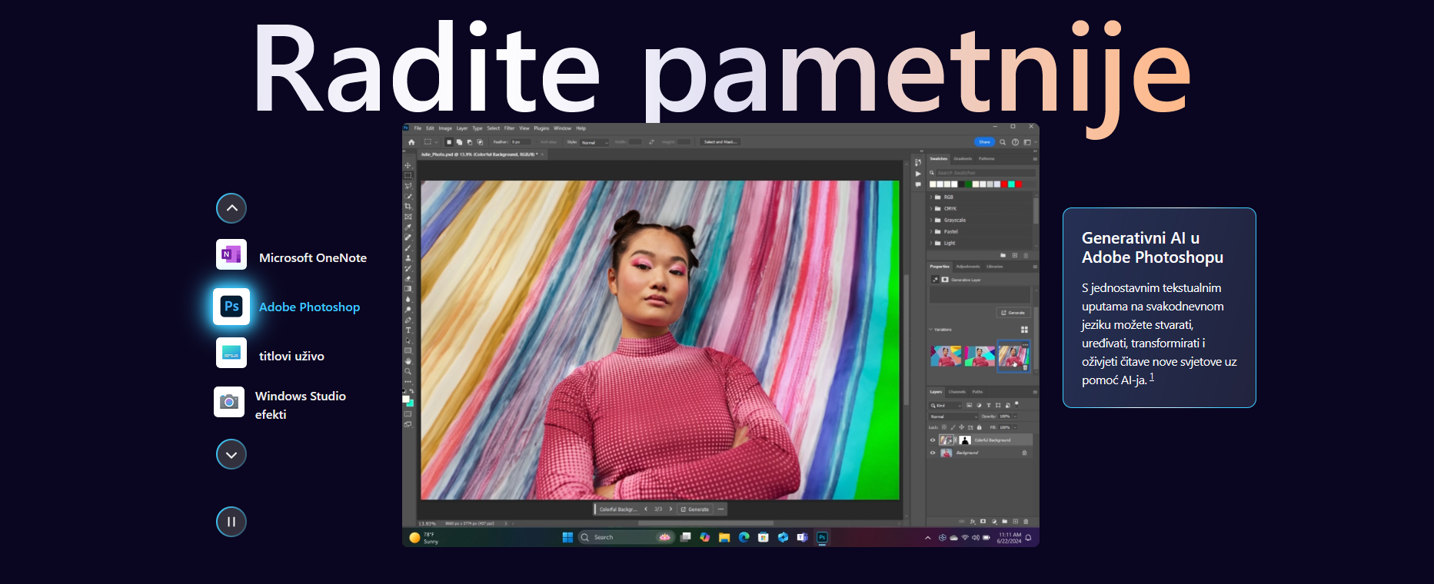Pause the slideshow carousel
The width and height of the screenshot is (1434, 584).
click(231, 522)
